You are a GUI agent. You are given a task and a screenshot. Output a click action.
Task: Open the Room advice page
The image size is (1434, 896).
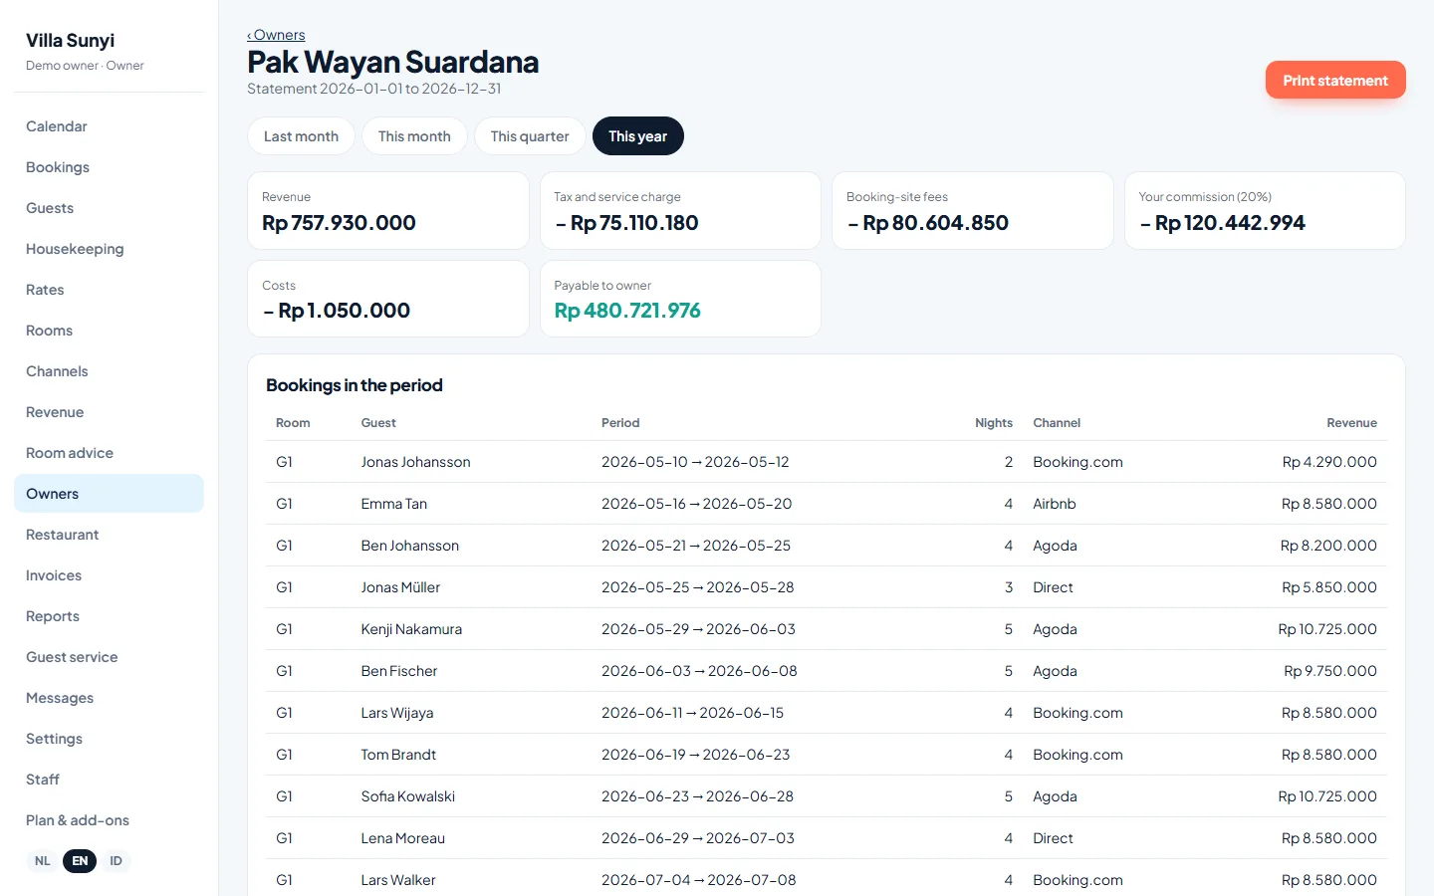[x=109, y=453]
